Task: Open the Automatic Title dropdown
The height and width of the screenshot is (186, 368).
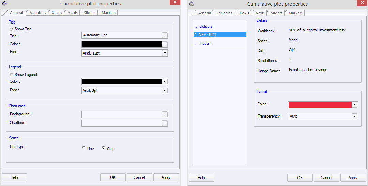Action: (x=165, y=35)
